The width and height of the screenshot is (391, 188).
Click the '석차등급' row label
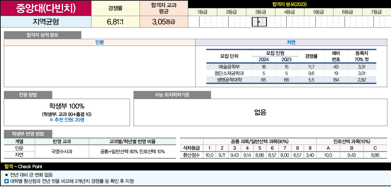tap(191, 148)
